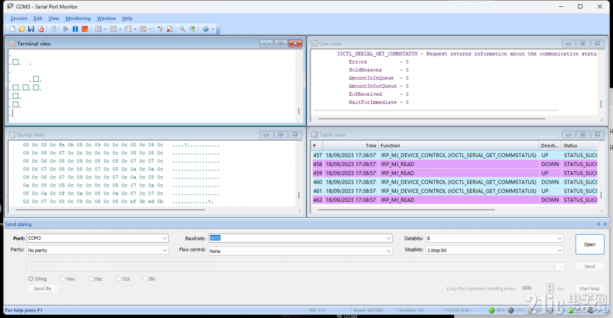Click the Terminal view icon with red lines
613x318 pixels.
coord(143,29)
